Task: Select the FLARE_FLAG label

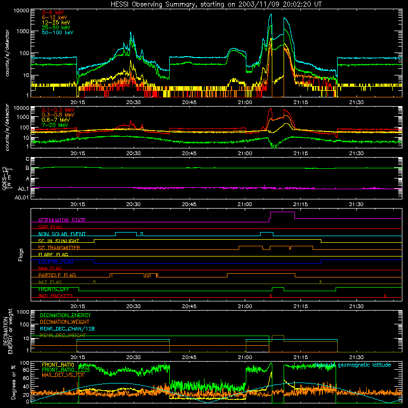Action: click(x=53, y=254)
